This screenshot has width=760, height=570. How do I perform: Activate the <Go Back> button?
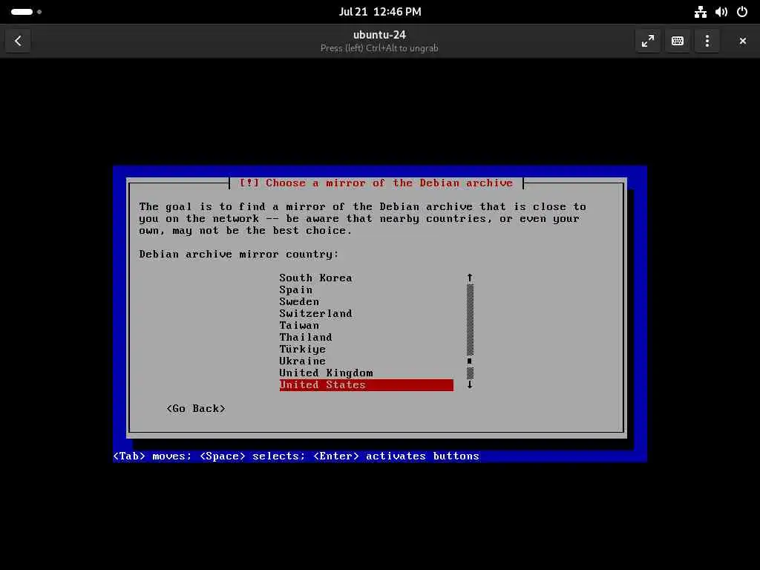pyautogui.click(x=196, y=409)
